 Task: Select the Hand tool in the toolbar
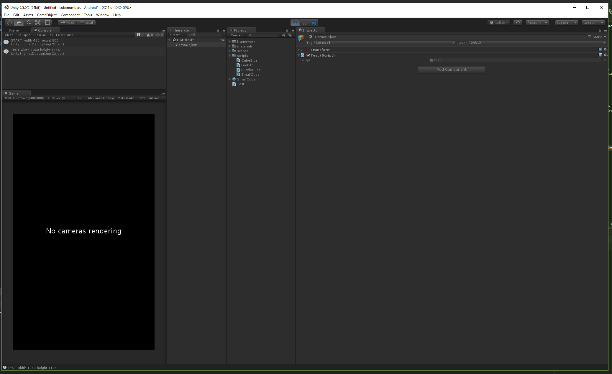click(9, 22)
